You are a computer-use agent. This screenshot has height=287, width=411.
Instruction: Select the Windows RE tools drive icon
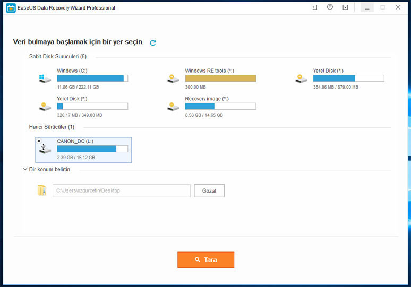click(173, 79)
